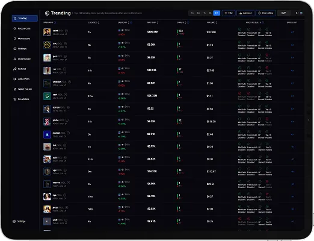Viewport: 314px width, 241px height.
Task: Open the Order setting button
Action: point(265,13)
